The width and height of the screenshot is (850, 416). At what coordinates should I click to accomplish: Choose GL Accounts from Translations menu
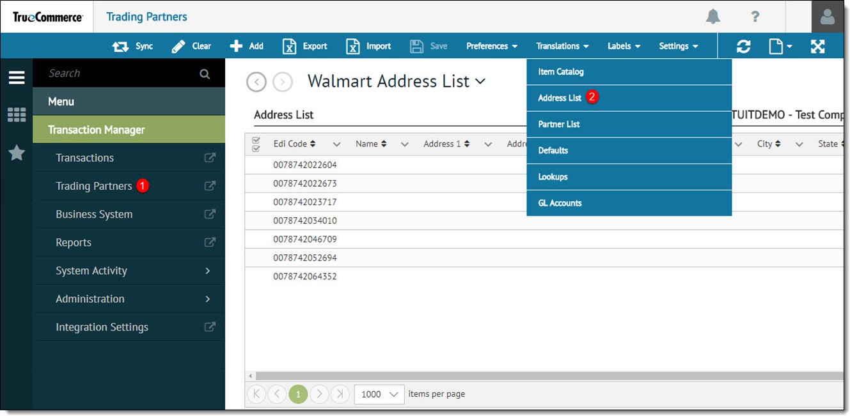pos(629,203)
